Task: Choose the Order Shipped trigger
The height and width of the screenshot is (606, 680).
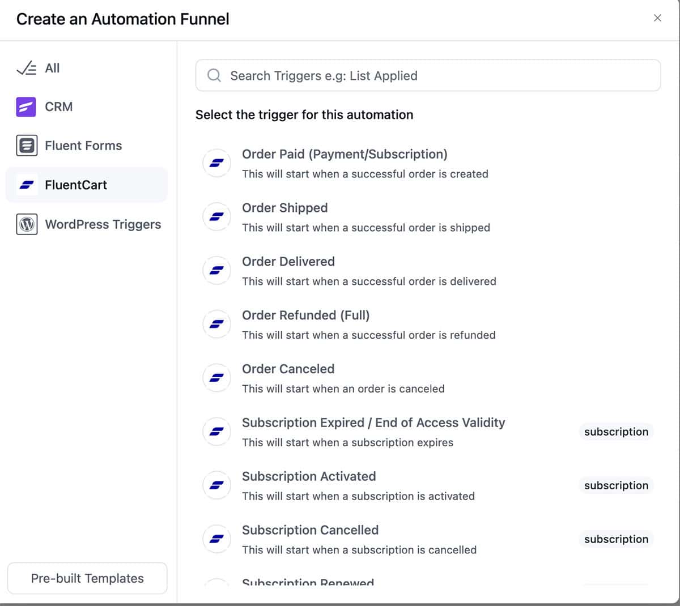Action: (x=428, y=217)
